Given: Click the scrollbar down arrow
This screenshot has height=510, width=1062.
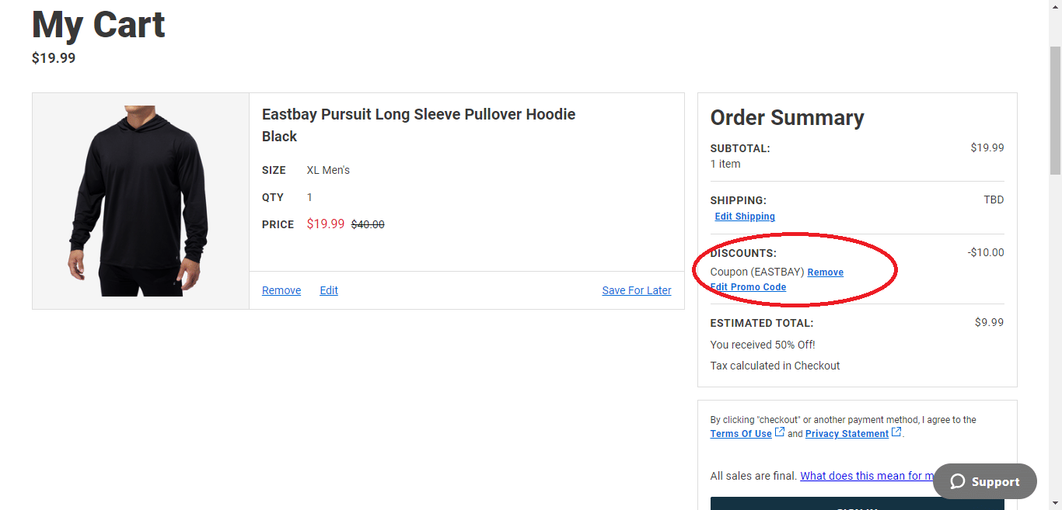Looking at the screenshot, I should [x=1055, y=504].
